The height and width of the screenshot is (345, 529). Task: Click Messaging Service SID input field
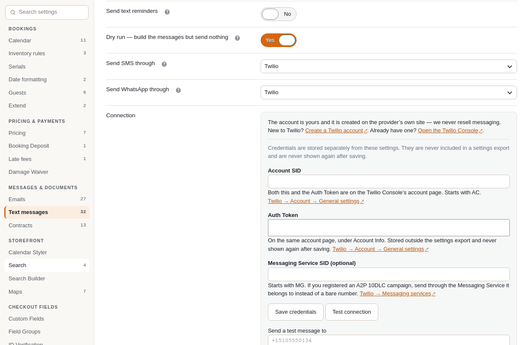tap(389, 274)
